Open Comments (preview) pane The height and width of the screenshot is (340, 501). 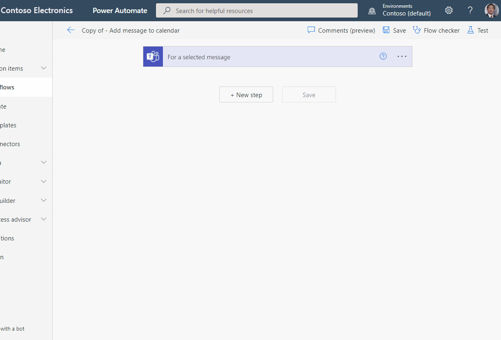[x=341, y=30]
